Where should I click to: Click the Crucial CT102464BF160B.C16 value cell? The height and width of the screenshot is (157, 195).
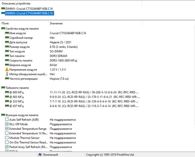point(68,33)
